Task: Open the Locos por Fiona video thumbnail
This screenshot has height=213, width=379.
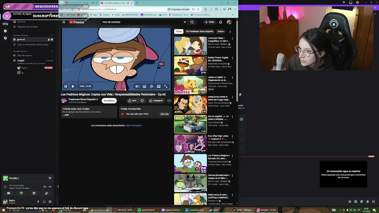Action: pos(190,46)
